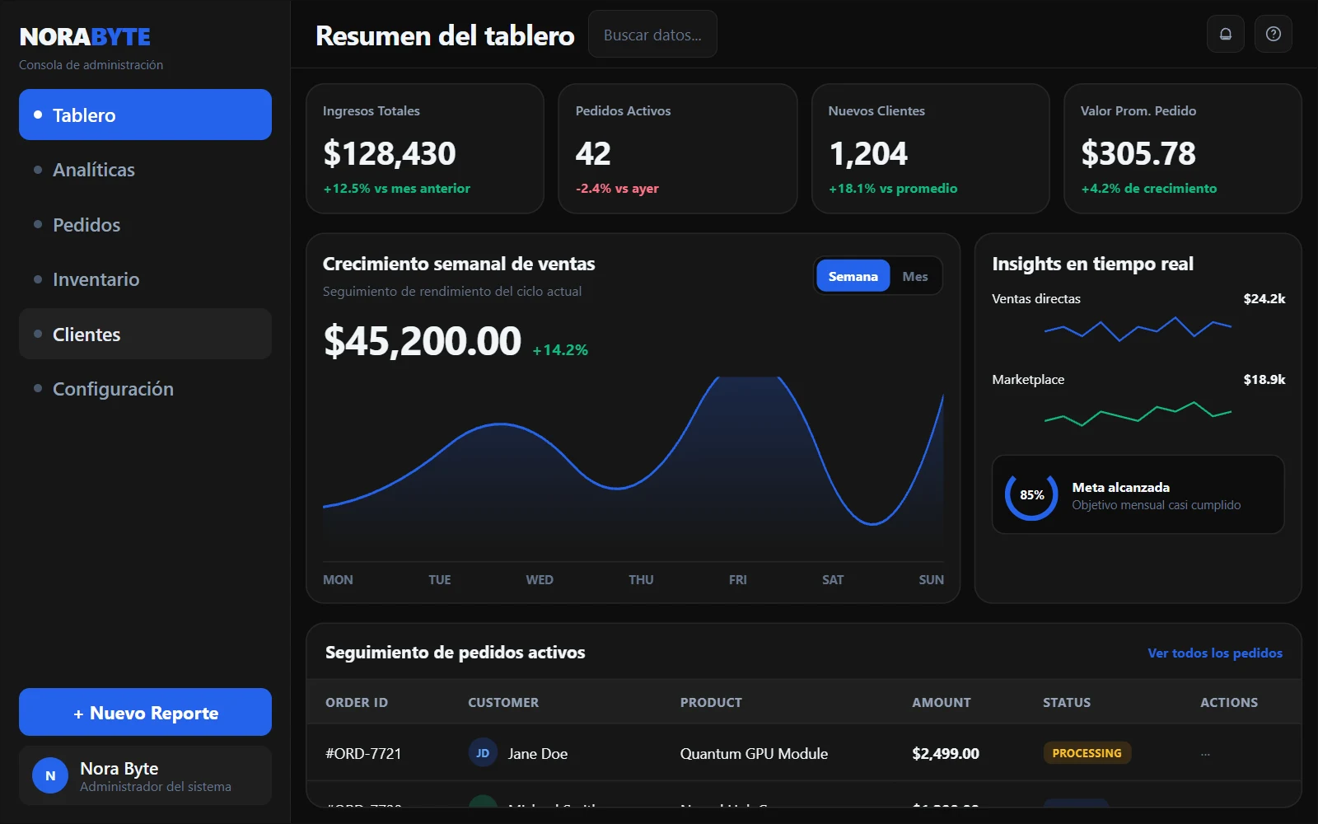
Task: Click the Buscar datos search field
Action: pyautogui.click(x=652, y=35)
